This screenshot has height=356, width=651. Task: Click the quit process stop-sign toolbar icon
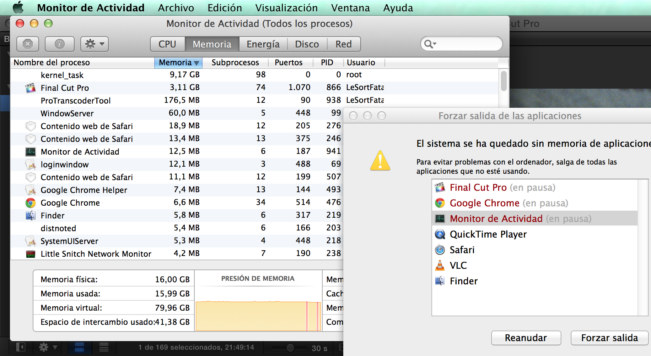pos(28,44)
